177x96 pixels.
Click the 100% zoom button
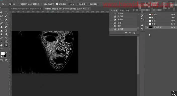72,4
